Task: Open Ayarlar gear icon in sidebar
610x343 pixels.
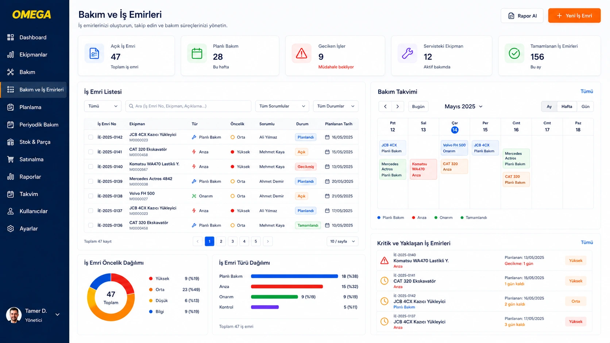Action: pyautogui.click(x=11, y=229)
